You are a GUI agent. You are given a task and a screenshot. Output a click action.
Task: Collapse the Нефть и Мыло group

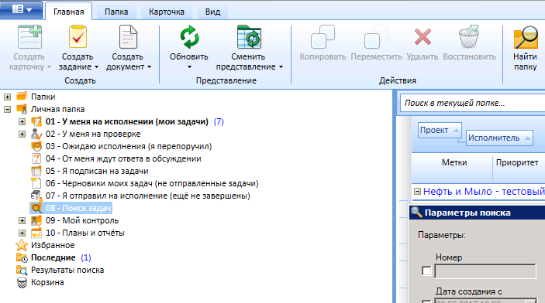417,192
